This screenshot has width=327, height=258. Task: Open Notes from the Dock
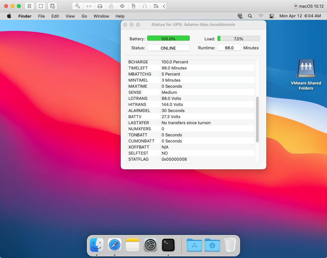pos(133,245)
